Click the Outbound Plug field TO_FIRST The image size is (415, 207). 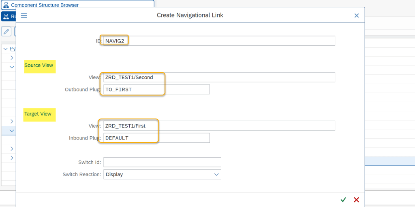pyautogui.click(x=156, y=89)
